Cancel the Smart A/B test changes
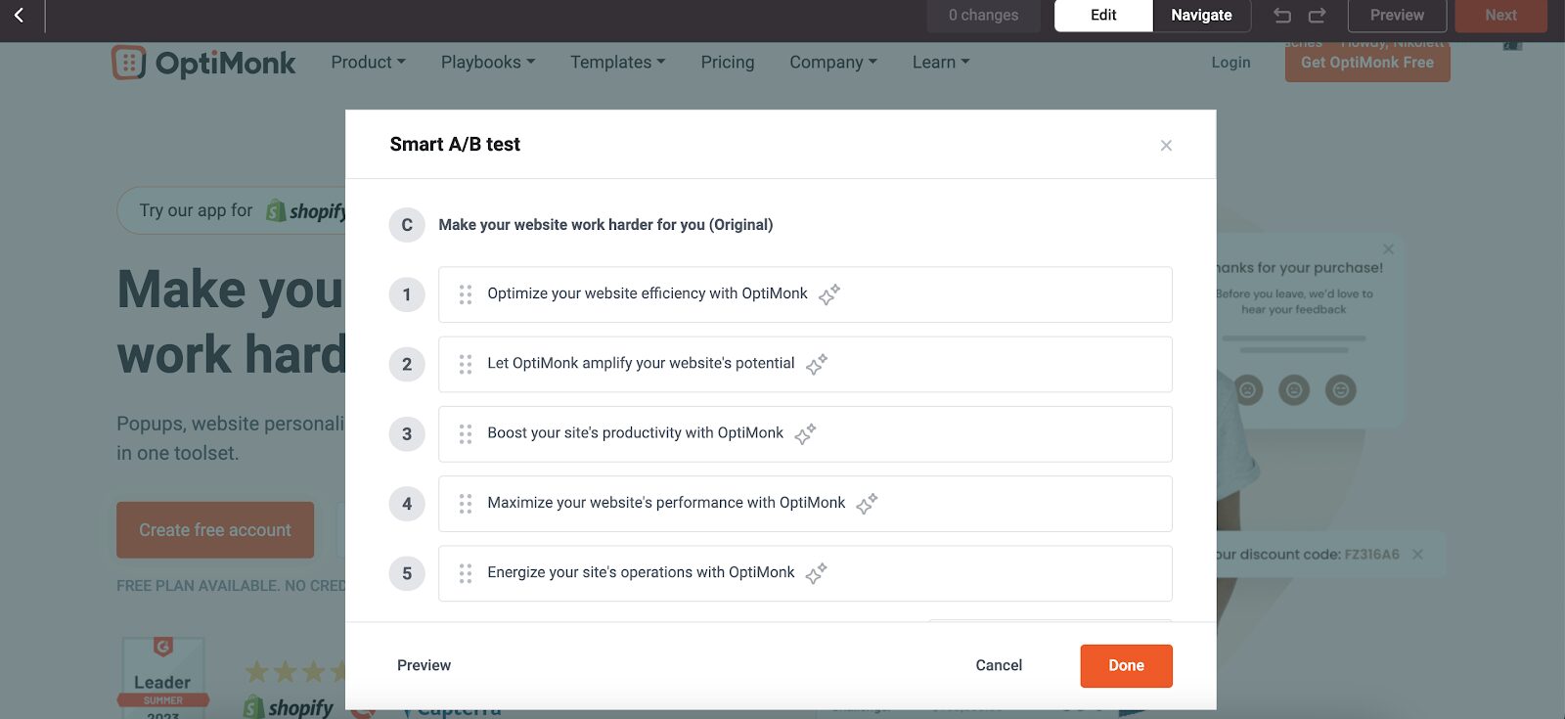The width and height of the screenshot is (1565, 719). pos(999,665)
